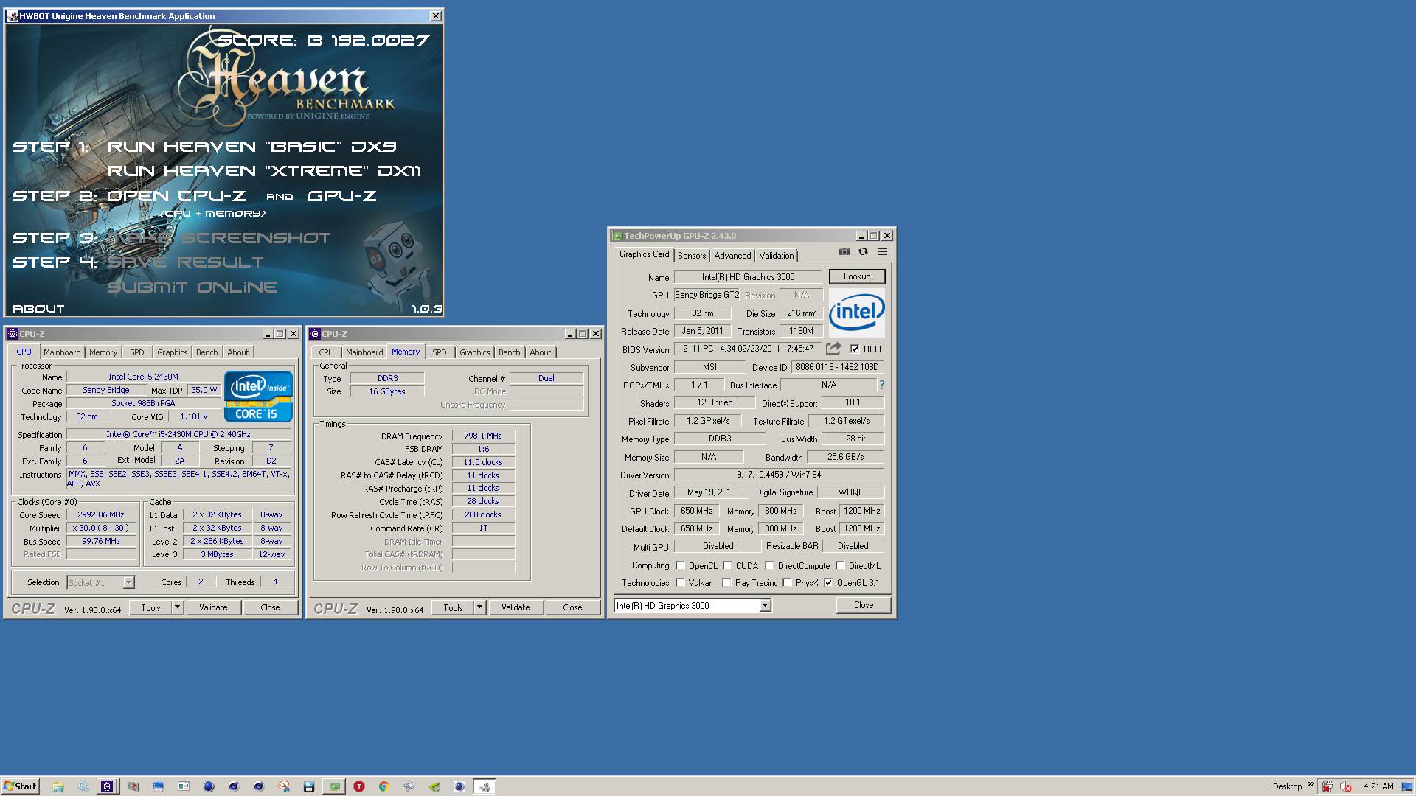Toggle the OpenGL 3.1 checkbox
The height and width of the screenshot is (796, 1416).
pyautogui.click(x=828, y=582)
